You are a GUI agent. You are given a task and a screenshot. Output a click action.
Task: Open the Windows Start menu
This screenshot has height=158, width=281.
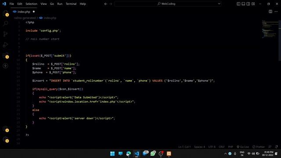click(112, 154)
